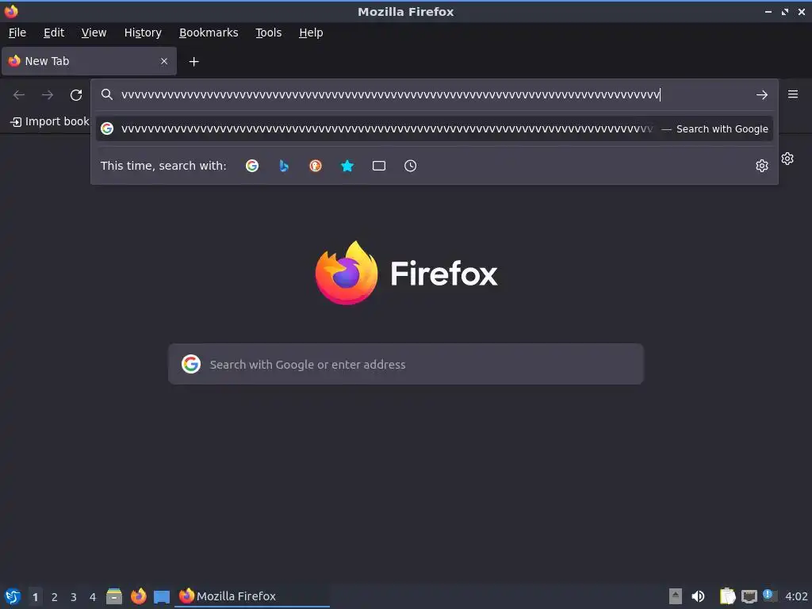
Task: Open the Edit menu
Action: click(x=54, y=33)
